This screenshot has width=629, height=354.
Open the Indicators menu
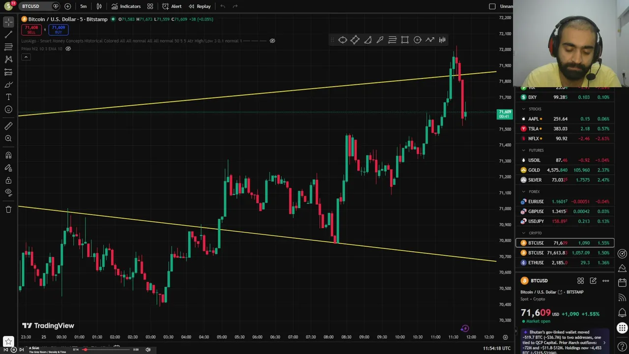pyautogui.click(x=126, y=6)
